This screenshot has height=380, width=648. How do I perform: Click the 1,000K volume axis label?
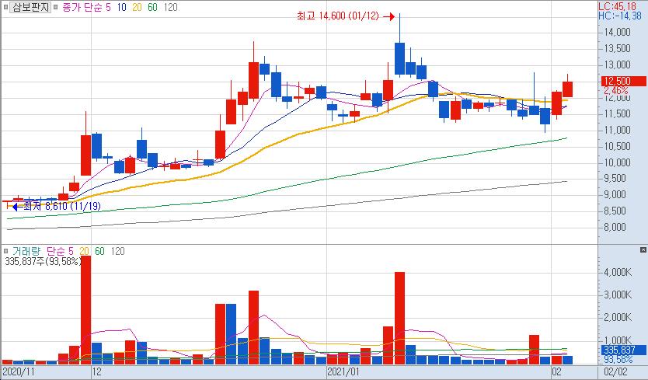(x=618, y=340)
